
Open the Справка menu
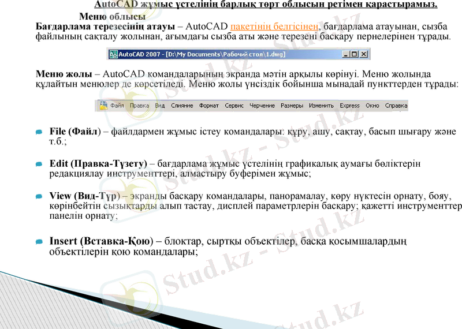click(396, 106)
